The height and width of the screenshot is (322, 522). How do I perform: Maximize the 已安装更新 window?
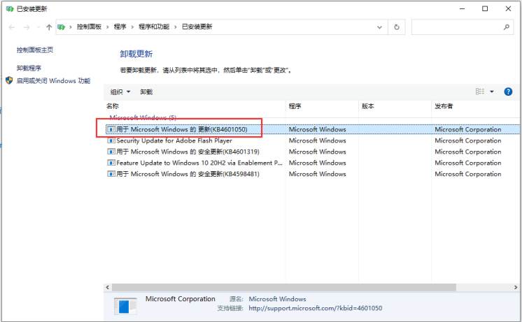tap(485, 9)
